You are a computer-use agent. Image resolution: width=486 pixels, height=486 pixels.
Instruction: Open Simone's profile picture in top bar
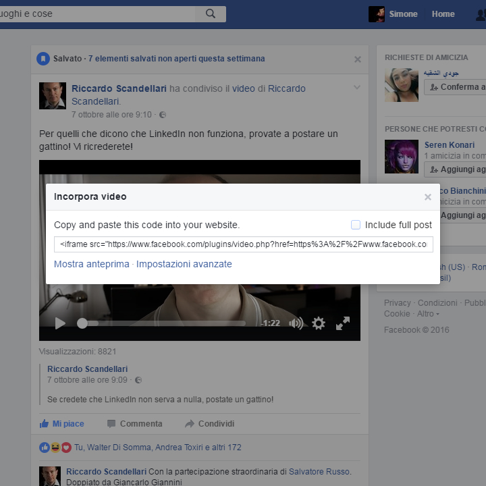click(376, 14)
